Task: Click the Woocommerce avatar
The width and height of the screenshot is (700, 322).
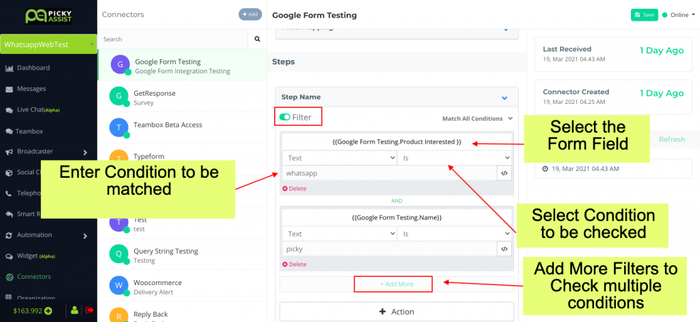Action: click(119, 285)
